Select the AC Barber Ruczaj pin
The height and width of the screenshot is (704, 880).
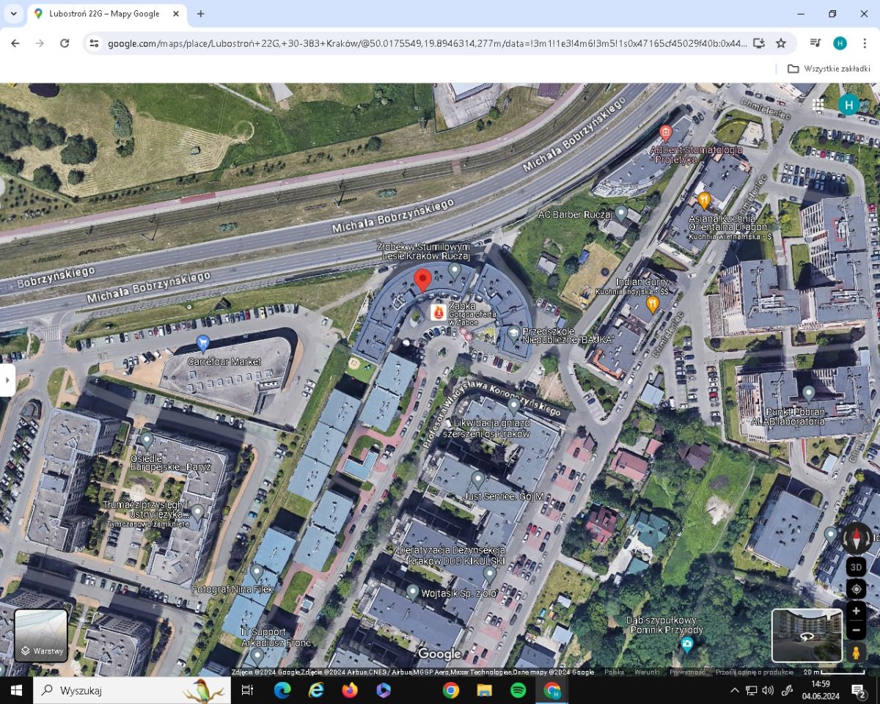621,213
